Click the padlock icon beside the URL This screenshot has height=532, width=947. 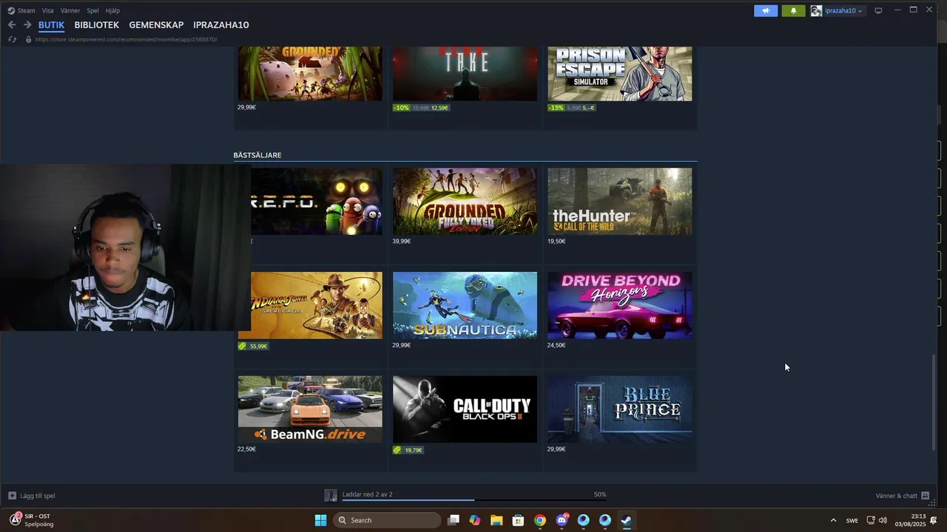[28, 39]
